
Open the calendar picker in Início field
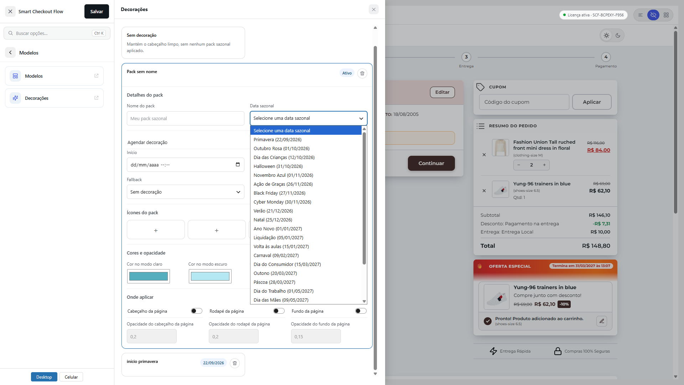(x=238, y=165)
